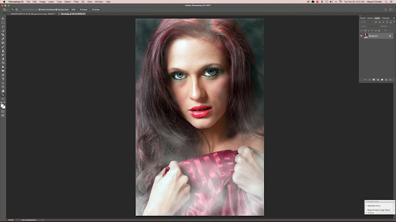Swap foreground and background colors
This screenshot has width=396, height=222.
[x=4, y=103]
